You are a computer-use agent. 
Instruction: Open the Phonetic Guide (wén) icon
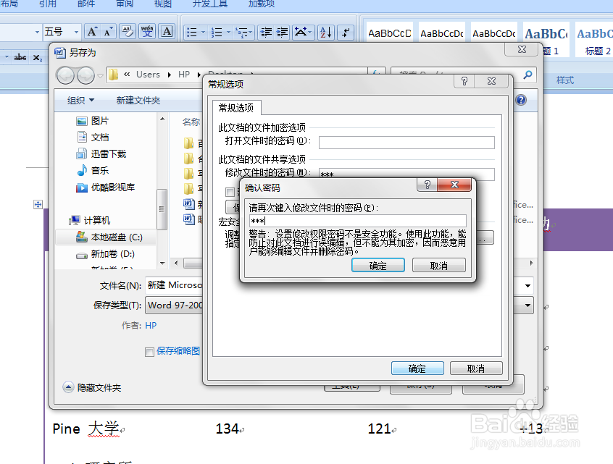(x=149, y=32)
